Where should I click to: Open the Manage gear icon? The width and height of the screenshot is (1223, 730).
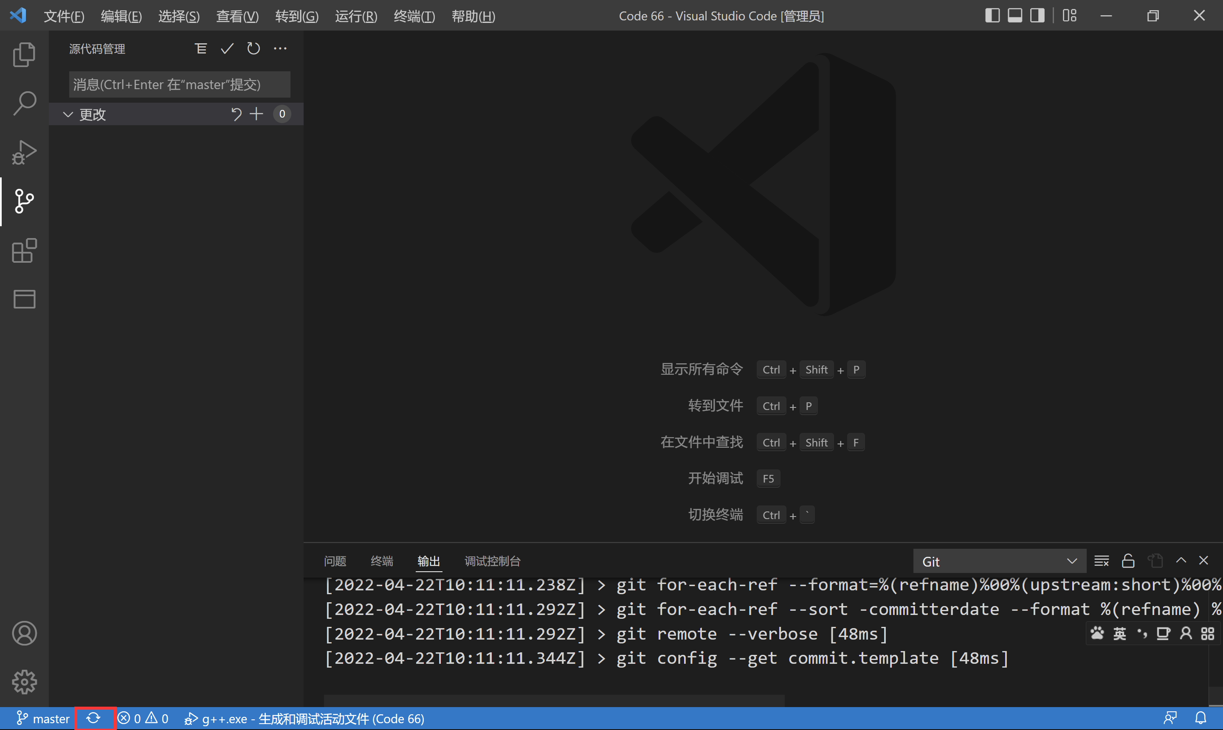(24, 682)
